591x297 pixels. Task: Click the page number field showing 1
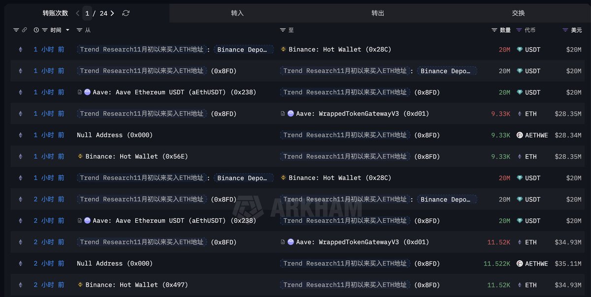tap(87, 13)
